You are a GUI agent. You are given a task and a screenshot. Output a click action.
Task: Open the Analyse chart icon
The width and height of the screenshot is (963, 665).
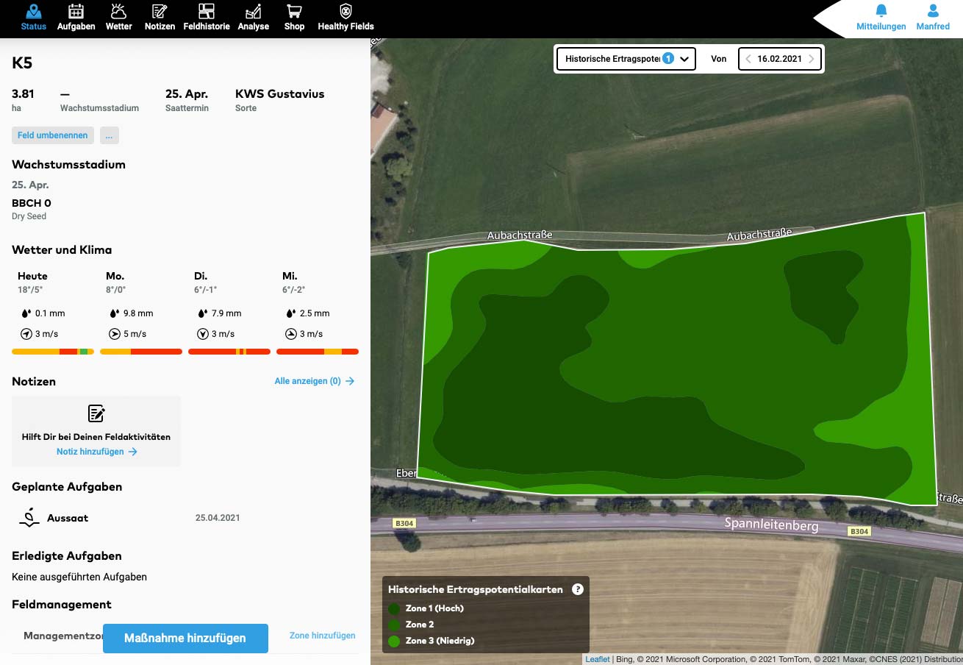(253, 12)
